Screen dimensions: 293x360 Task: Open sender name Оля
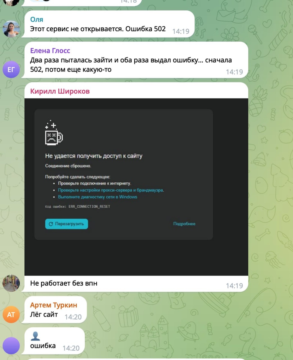37,19
